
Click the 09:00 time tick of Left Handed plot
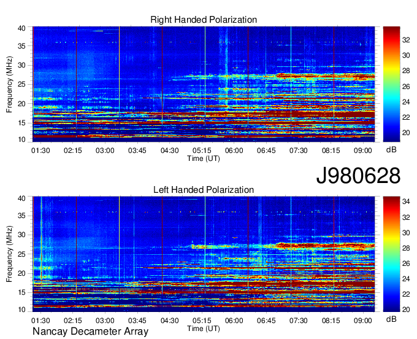(x=363, y=321)
